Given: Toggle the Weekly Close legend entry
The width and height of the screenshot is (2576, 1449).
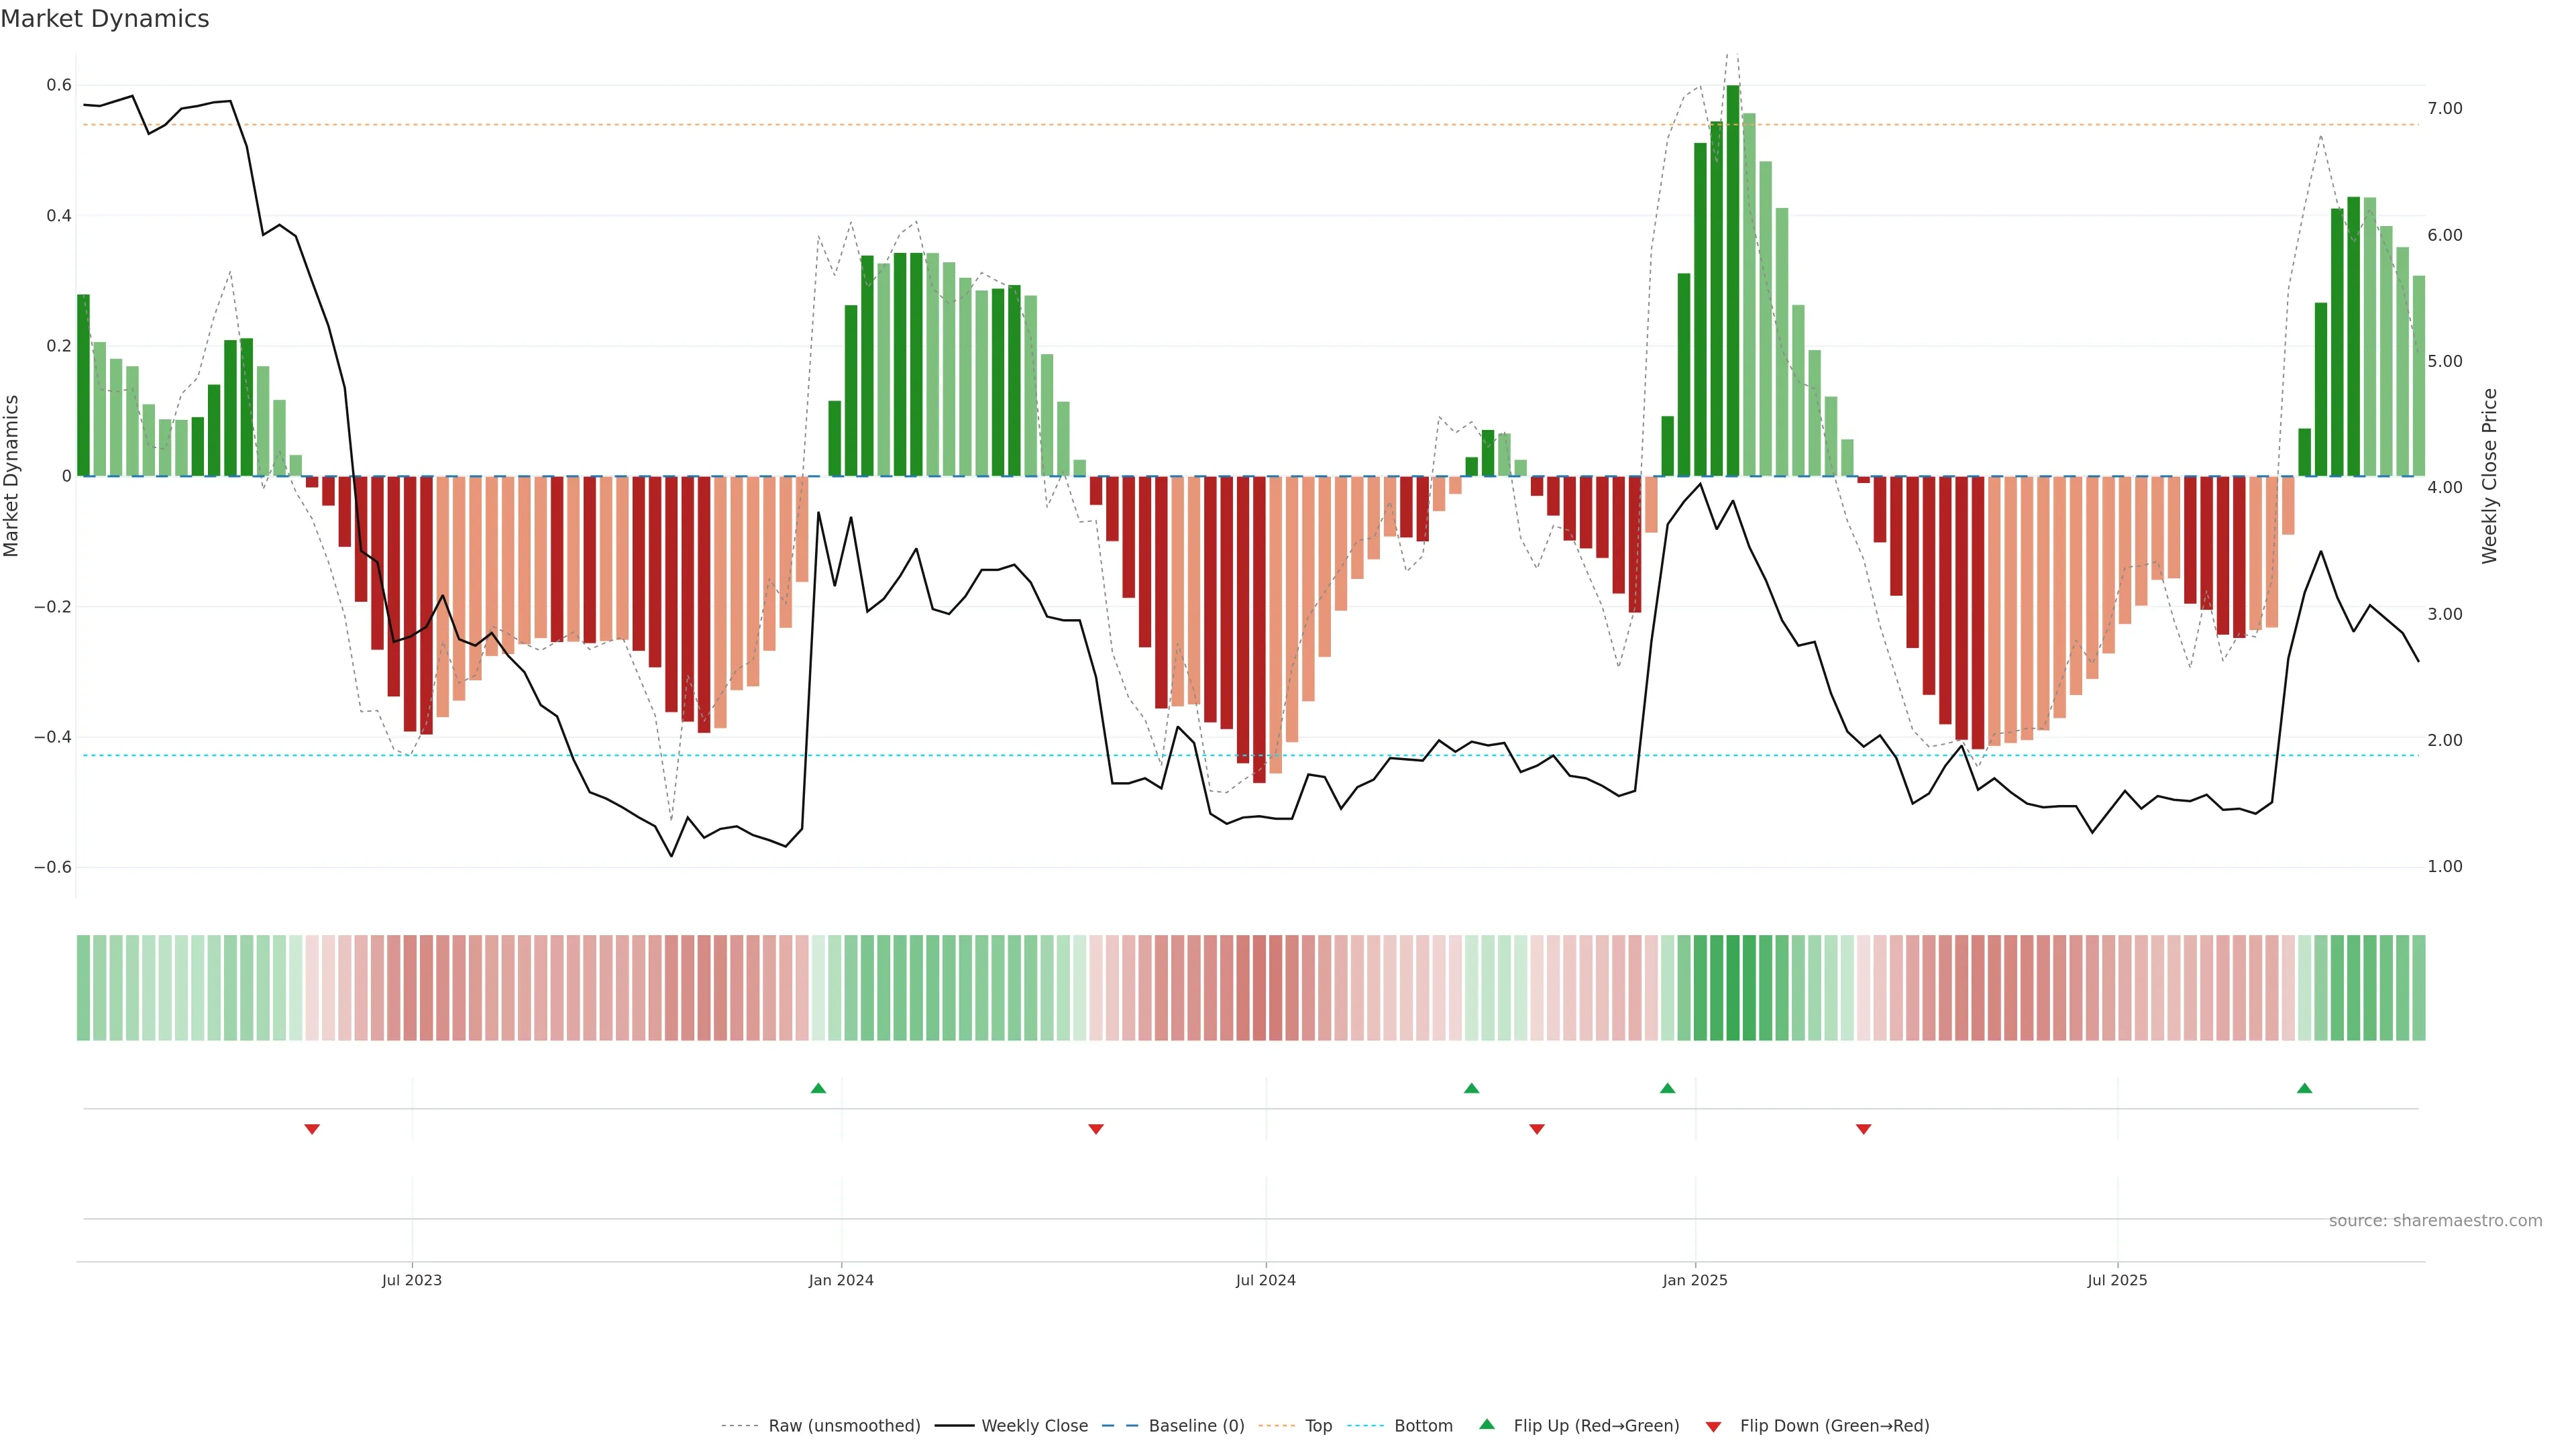Looking at the screenshot, I should (x=1034, y=1426).
